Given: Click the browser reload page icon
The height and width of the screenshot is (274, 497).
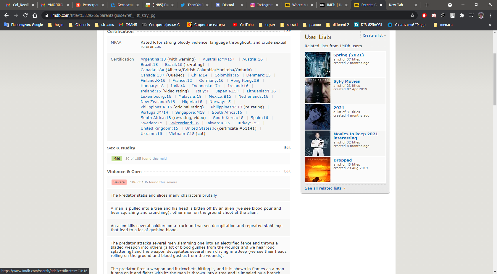Looking at the screenshot, I should coord(25,15).
